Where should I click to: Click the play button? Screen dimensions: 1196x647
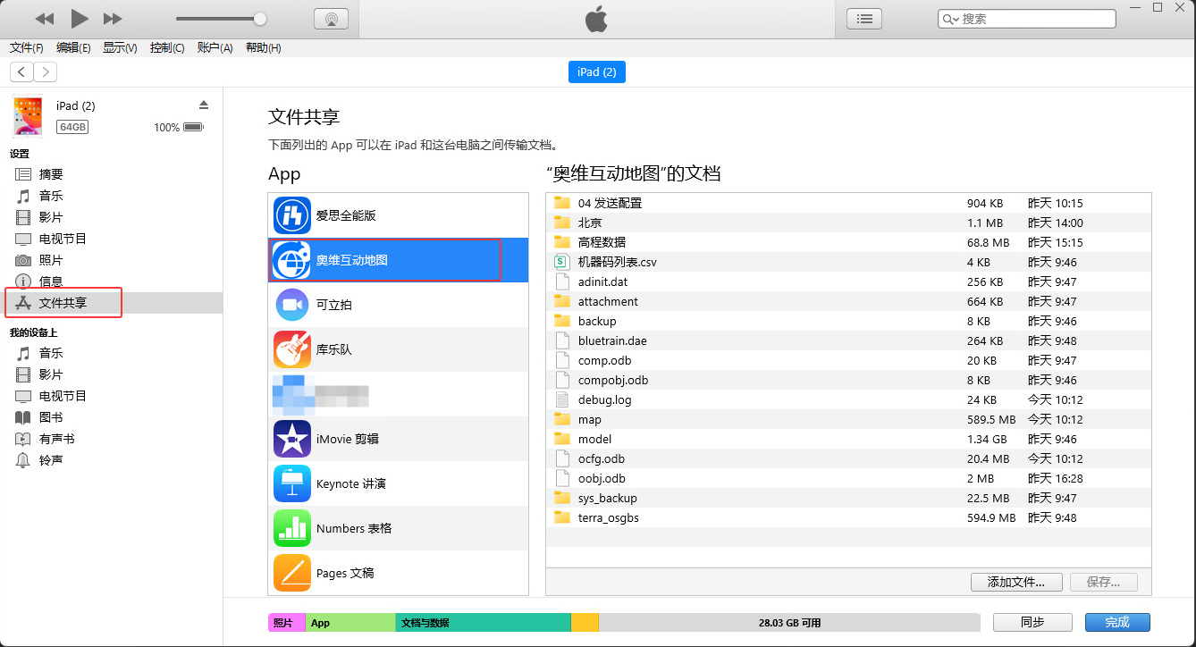click(x=80, y=18)
